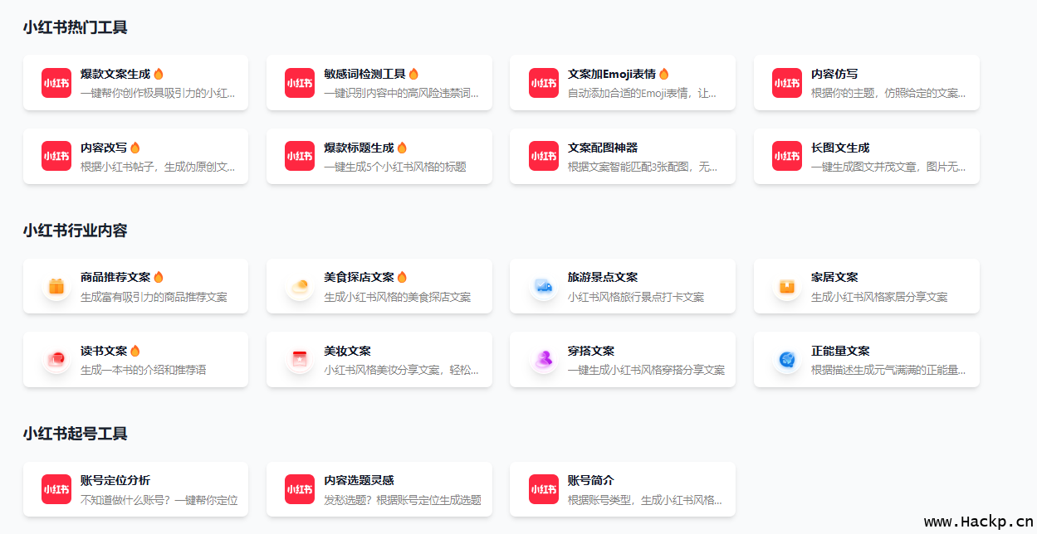Click the gift box icon for 商品推荐文案
1037x534 pixels.
[56, 286]
